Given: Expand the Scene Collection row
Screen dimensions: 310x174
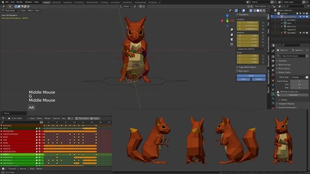Looking at the screenshot, I should pos(285,10).
